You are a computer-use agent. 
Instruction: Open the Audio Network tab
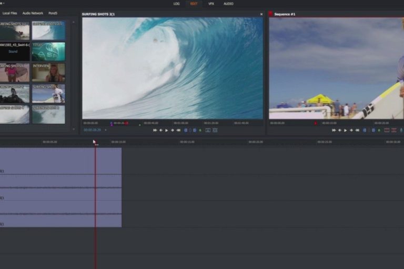(x=33, y=13)
